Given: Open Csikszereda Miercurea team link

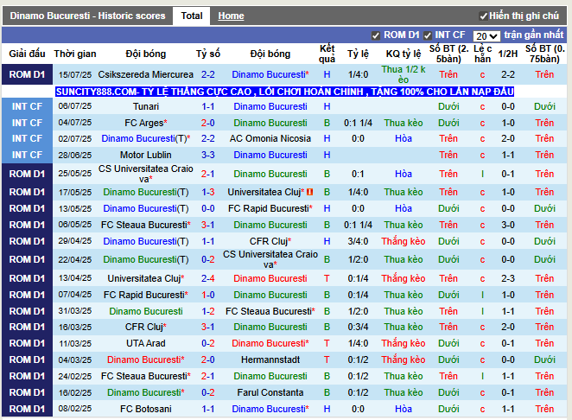Looking at the screenshot, I should click(x=145, y=74).
